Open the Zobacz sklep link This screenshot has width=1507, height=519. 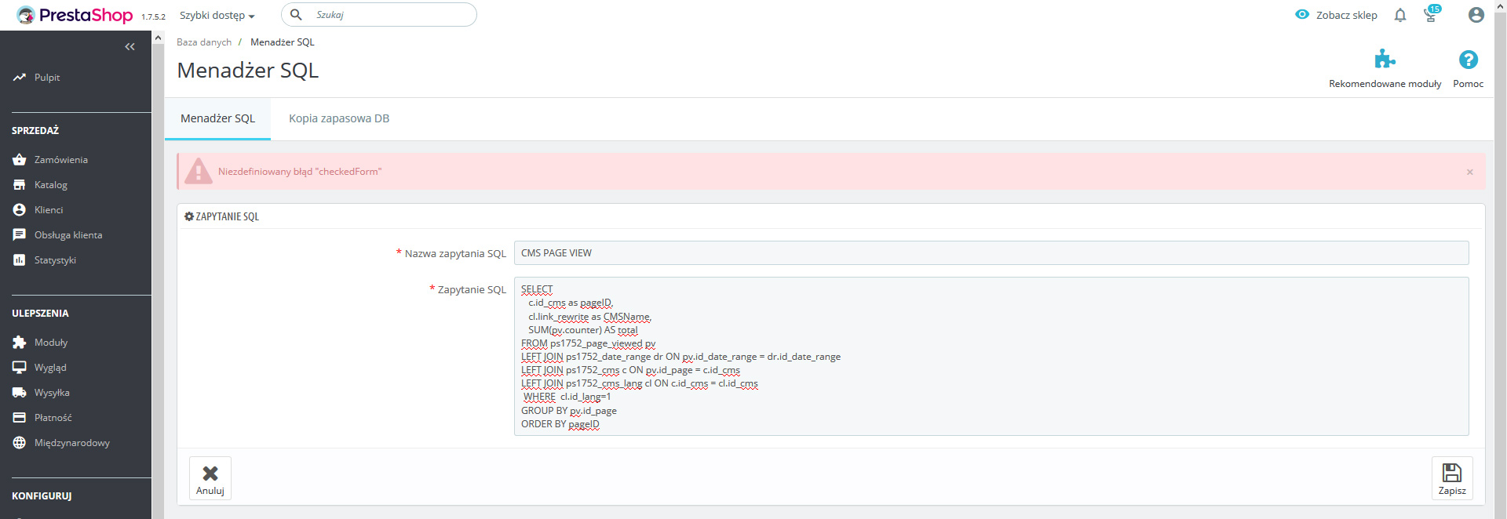tap(1346, 15)
